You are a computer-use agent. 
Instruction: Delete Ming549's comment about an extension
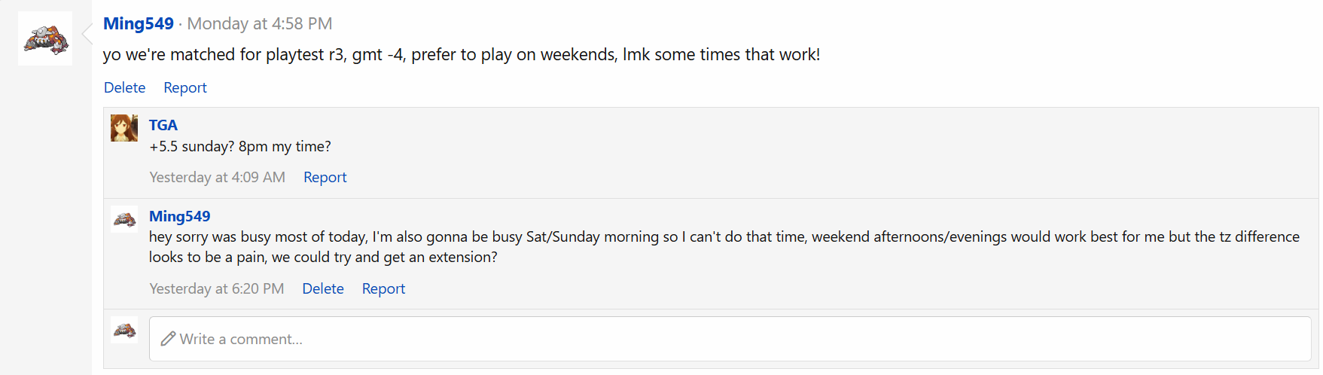[322, 288]
